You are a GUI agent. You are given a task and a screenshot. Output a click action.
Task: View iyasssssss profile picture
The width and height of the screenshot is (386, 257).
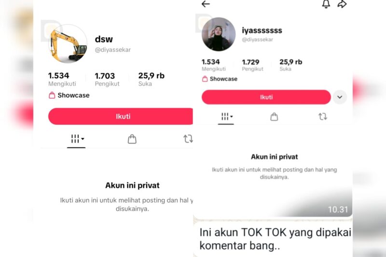pyautogui.click(x=219, y=34)
